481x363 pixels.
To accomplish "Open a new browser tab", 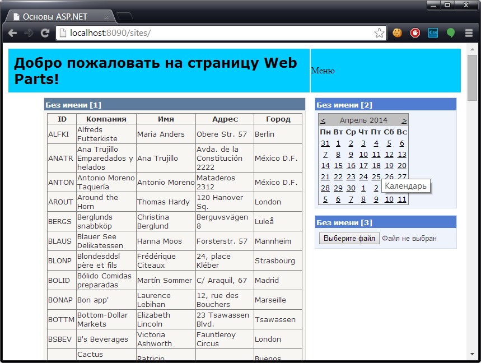I will pyautogui.click(x=125, y=16).
